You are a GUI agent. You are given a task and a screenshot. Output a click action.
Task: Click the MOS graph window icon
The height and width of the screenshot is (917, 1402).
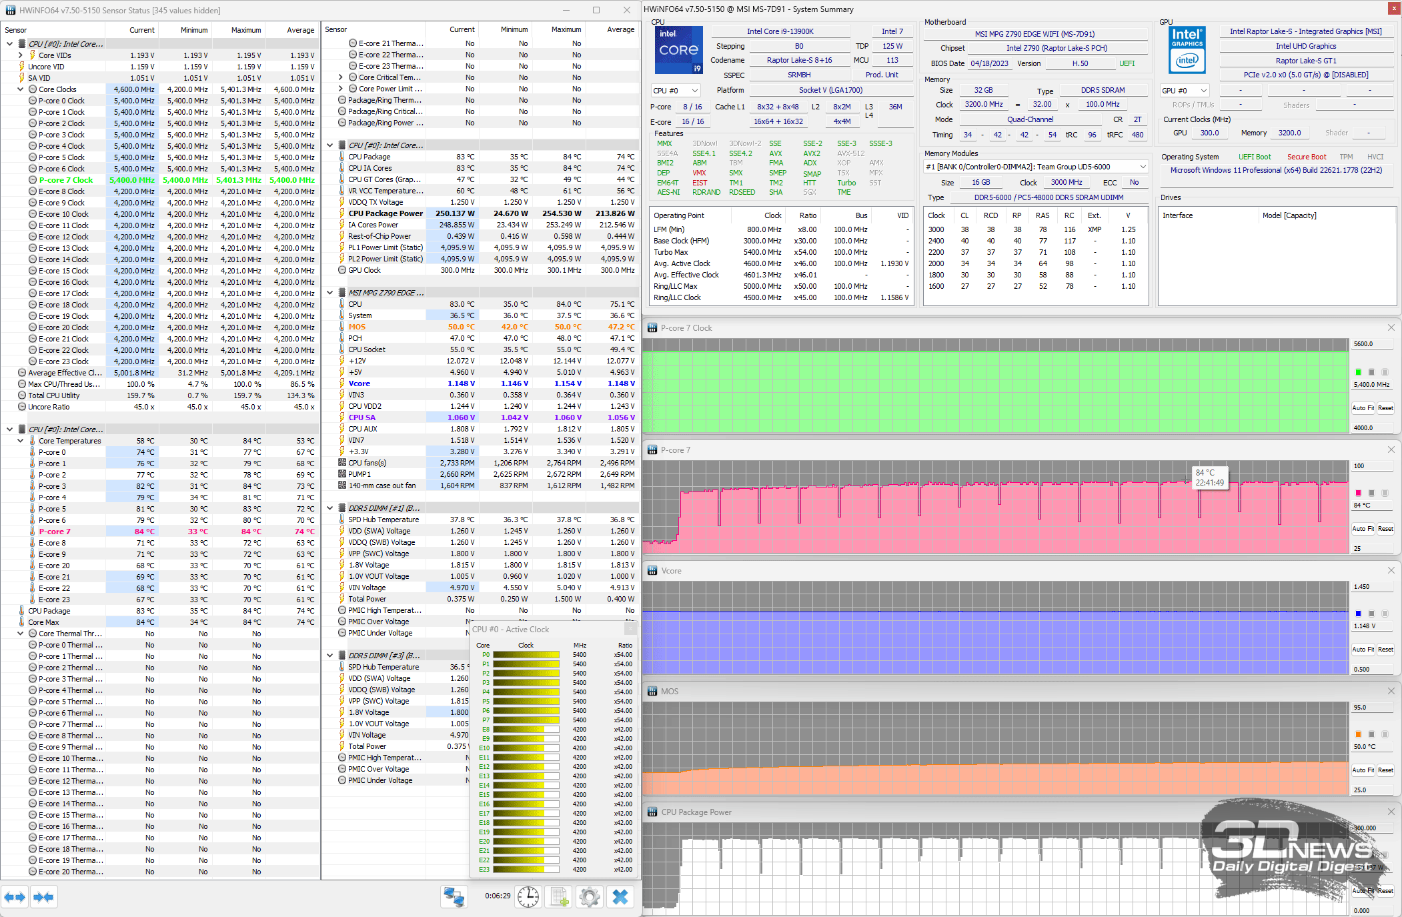tap(653, 692)
